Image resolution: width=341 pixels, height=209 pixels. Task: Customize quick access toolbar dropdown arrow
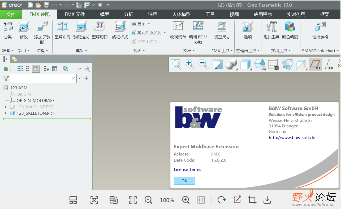click(108, 5)
